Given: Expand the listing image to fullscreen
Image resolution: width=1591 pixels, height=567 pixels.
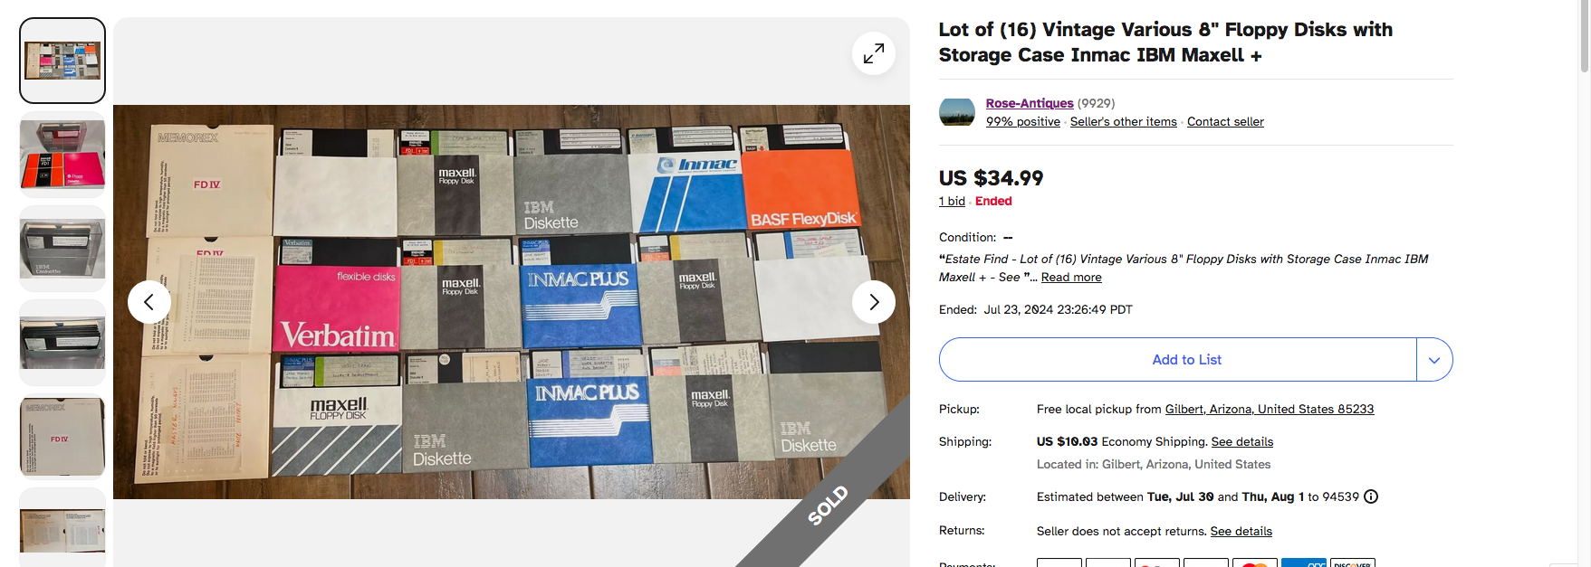Looking at the screenshot, I should (873, 54).
